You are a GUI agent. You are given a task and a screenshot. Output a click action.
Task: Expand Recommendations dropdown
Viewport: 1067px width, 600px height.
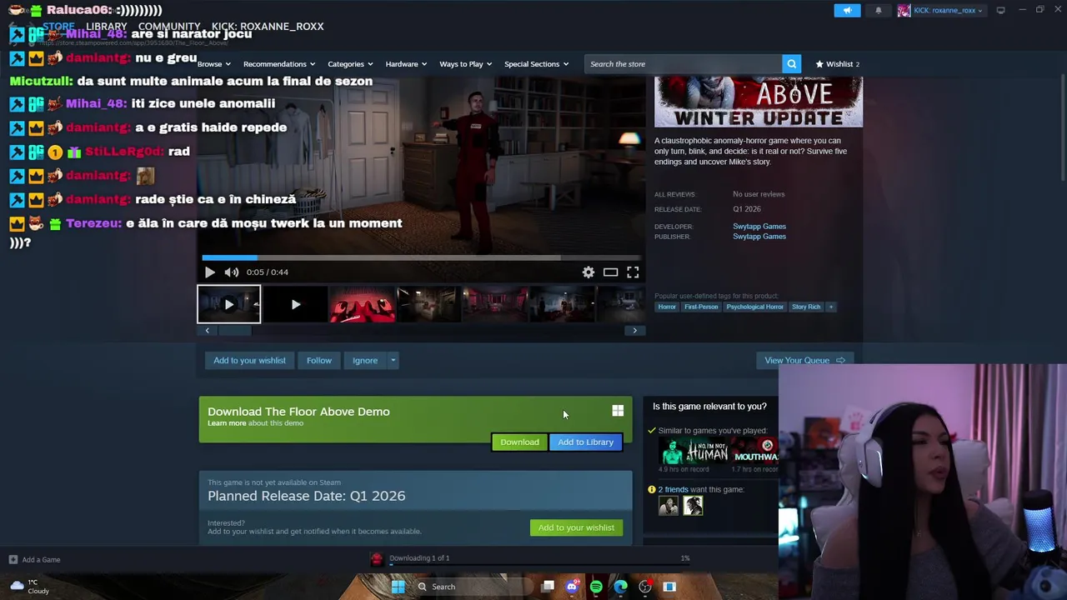click(278, 63)
